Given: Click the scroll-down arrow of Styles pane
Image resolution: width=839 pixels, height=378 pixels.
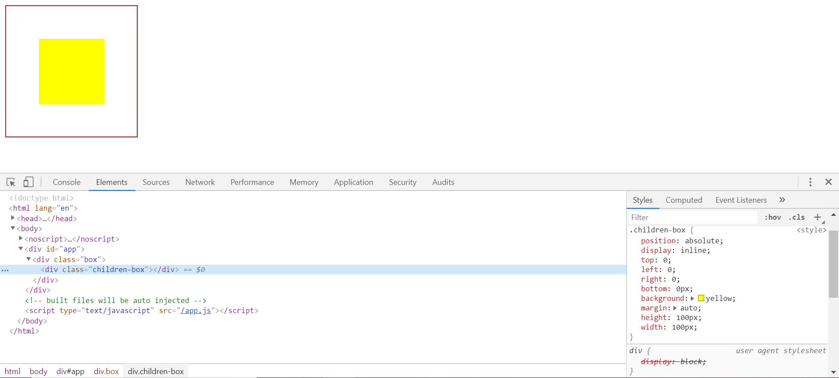Looking at the screenshot, I should [833, 372].
